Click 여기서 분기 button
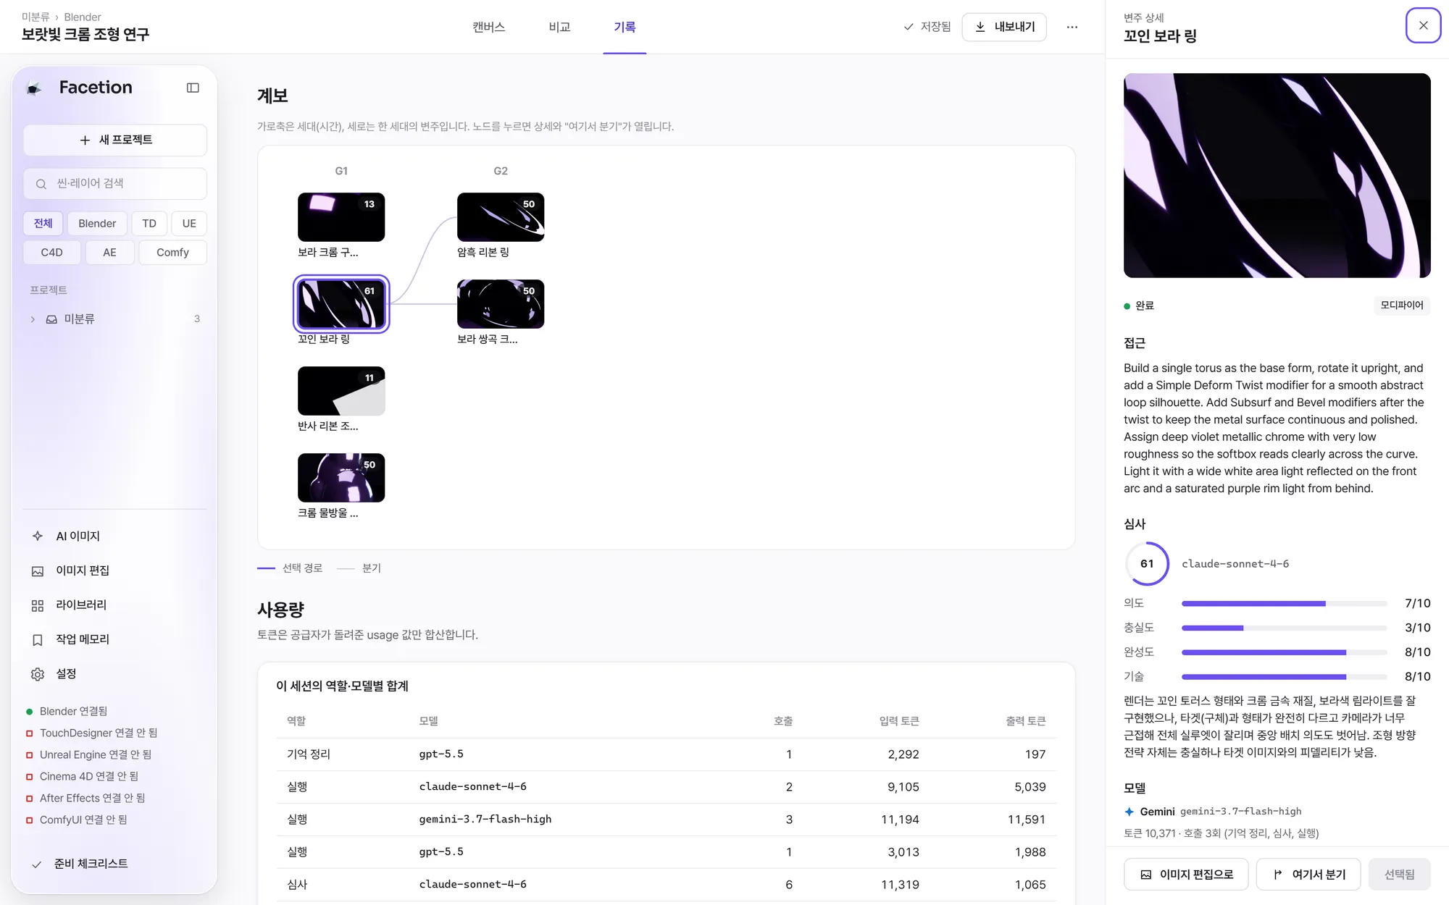Screen dimensions: 1449x905 coord(1308,875)
